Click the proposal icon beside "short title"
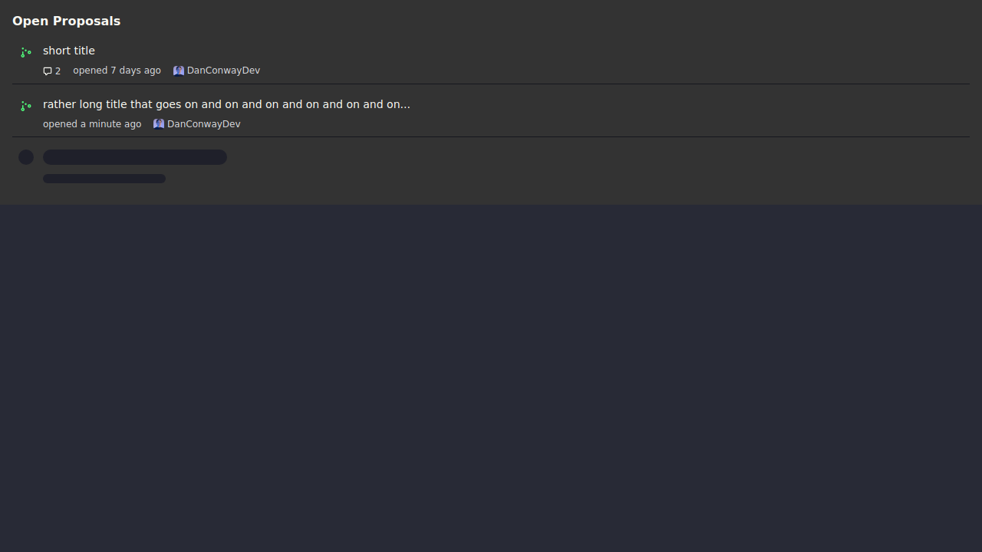982x552 pixels. pos(26,52)
